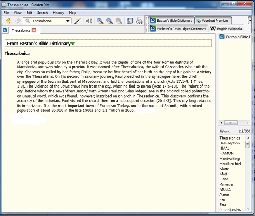
Task: Click into the Thessalonica search field
Action: pyautogui.click(x=48, y=21)
